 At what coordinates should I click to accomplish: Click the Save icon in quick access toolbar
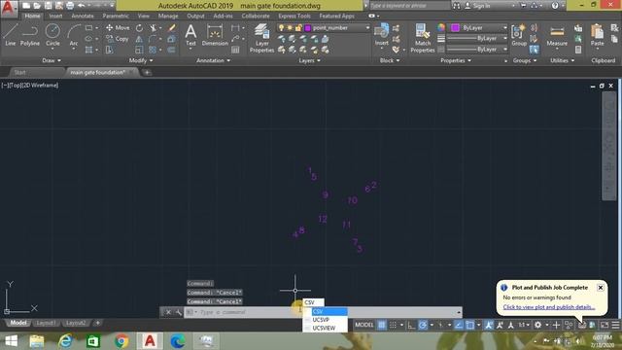48,6
